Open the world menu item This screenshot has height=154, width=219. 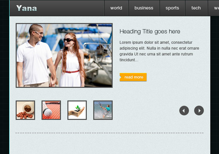tap(116, 8)
